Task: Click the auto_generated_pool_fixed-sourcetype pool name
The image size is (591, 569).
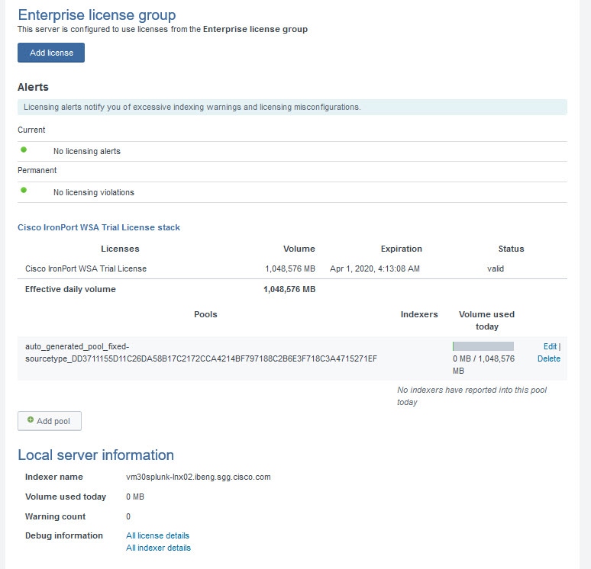Action: point(201,352)
